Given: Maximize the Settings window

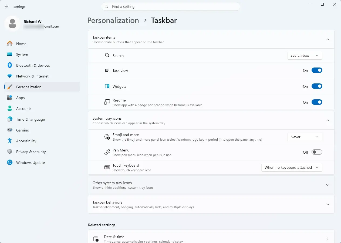Looking at the screenshot, I should tap(322, 4).
